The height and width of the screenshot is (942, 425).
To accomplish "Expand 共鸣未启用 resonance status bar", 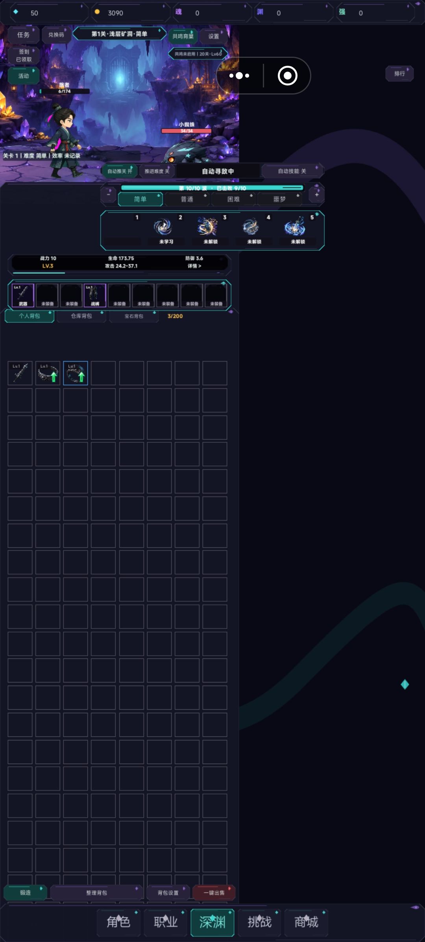I will (x=198, y=54).
